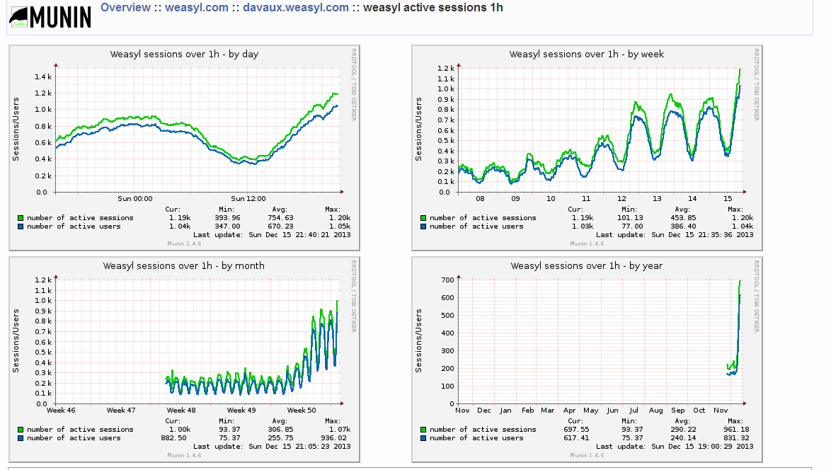Image resolution: width=831 pixels, height=470 pixels.
Task: Click the 'Weasyl sessions over 1h - by year' title
Action: [587, 266]
